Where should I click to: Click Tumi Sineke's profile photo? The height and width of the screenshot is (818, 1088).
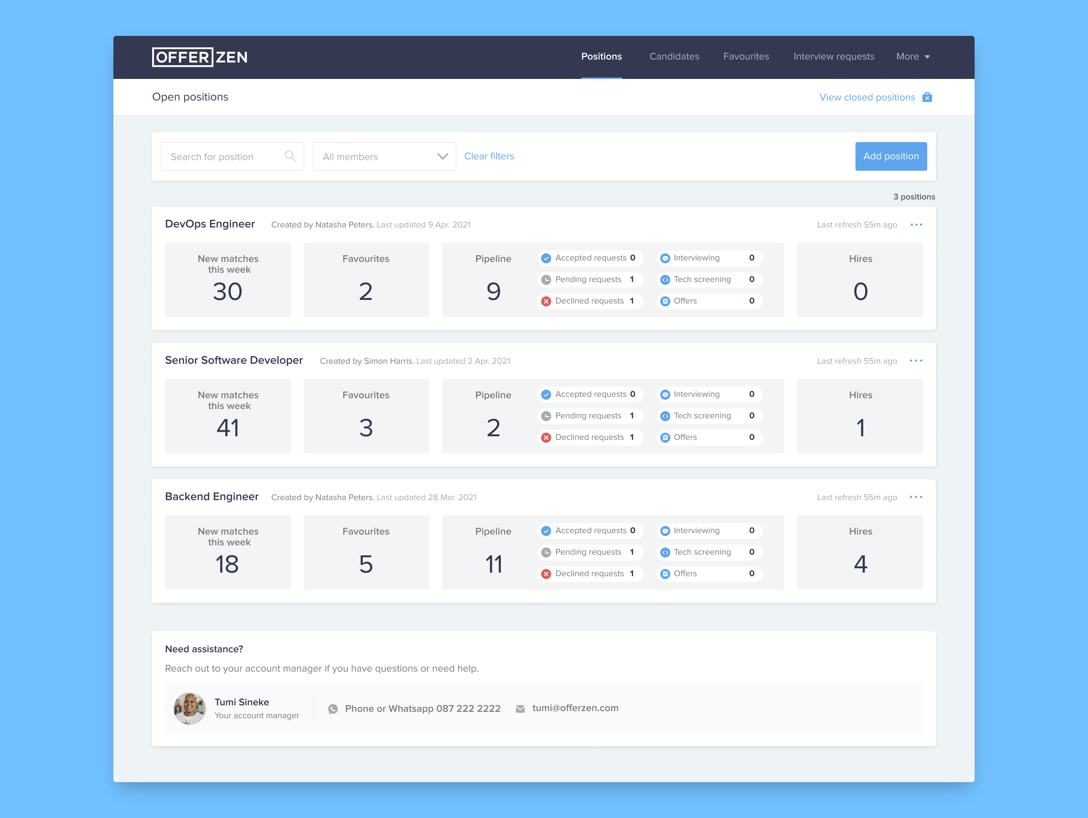pyautogui.click(x=189, y=708)
